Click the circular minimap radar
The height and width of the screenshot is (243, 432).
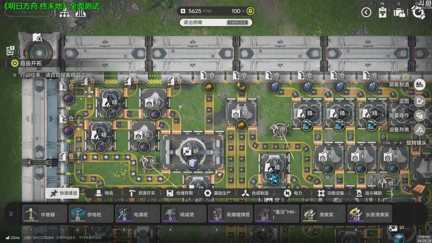(39, 53)
